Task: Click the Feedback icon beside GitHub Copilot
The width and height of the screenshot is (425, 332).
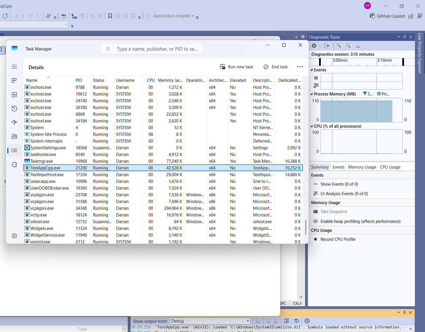Action: click(420, 16)
